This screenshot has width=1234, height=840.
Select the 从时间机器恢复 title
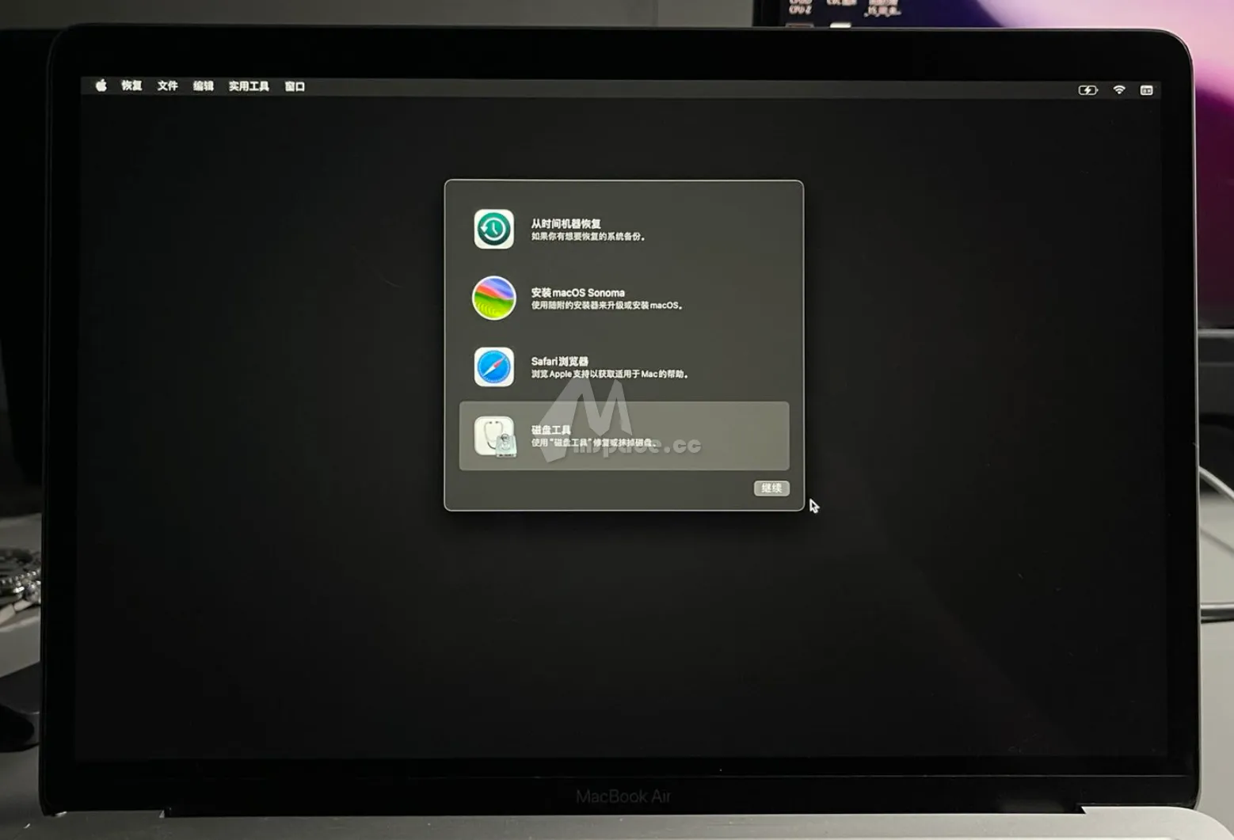(x=566, y=224)
